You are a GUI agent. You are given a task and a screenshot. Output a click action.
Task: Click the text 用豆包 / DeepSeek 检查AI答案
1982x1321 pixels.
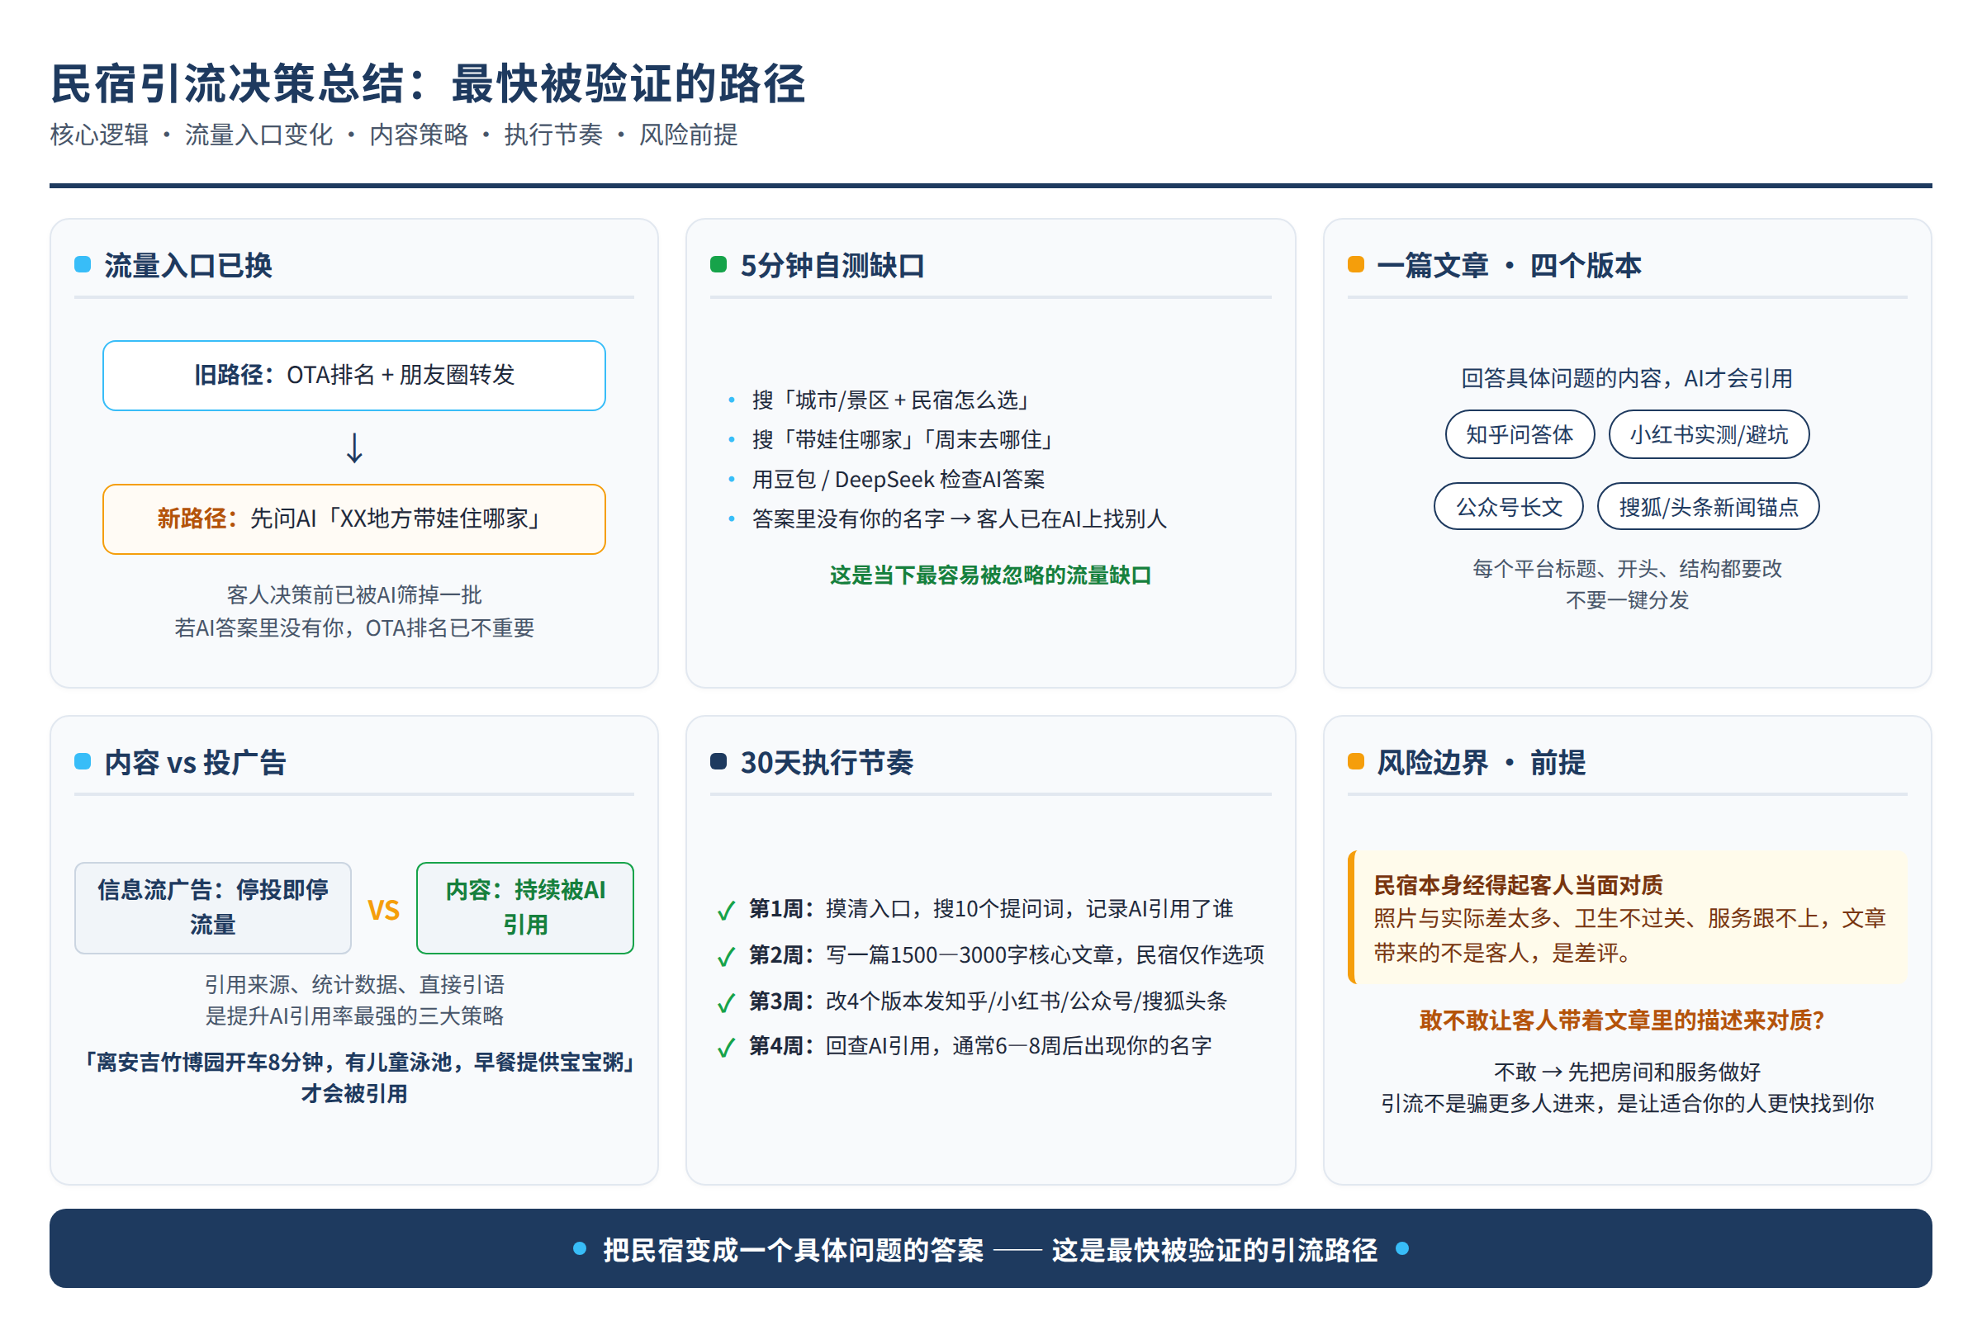[899, 480]
